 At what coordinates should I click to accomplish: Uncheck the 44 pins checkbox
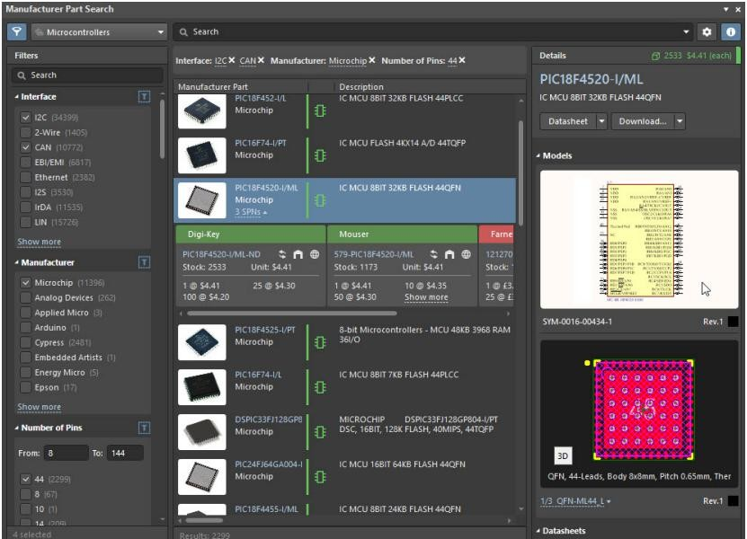(26, 479)
